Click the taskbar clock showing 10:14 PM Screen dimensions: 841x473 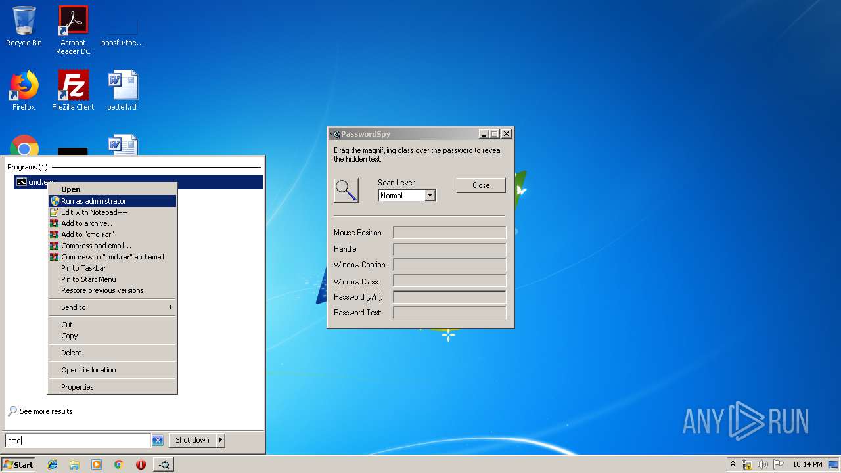click(807, 464)
